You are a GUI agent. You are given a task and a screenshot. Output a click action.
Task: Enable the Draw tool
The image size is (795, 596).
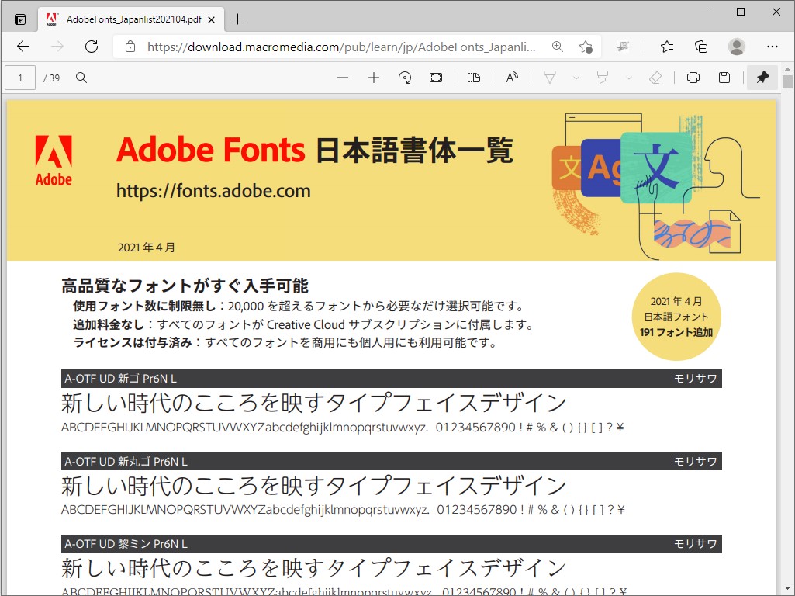549,78
